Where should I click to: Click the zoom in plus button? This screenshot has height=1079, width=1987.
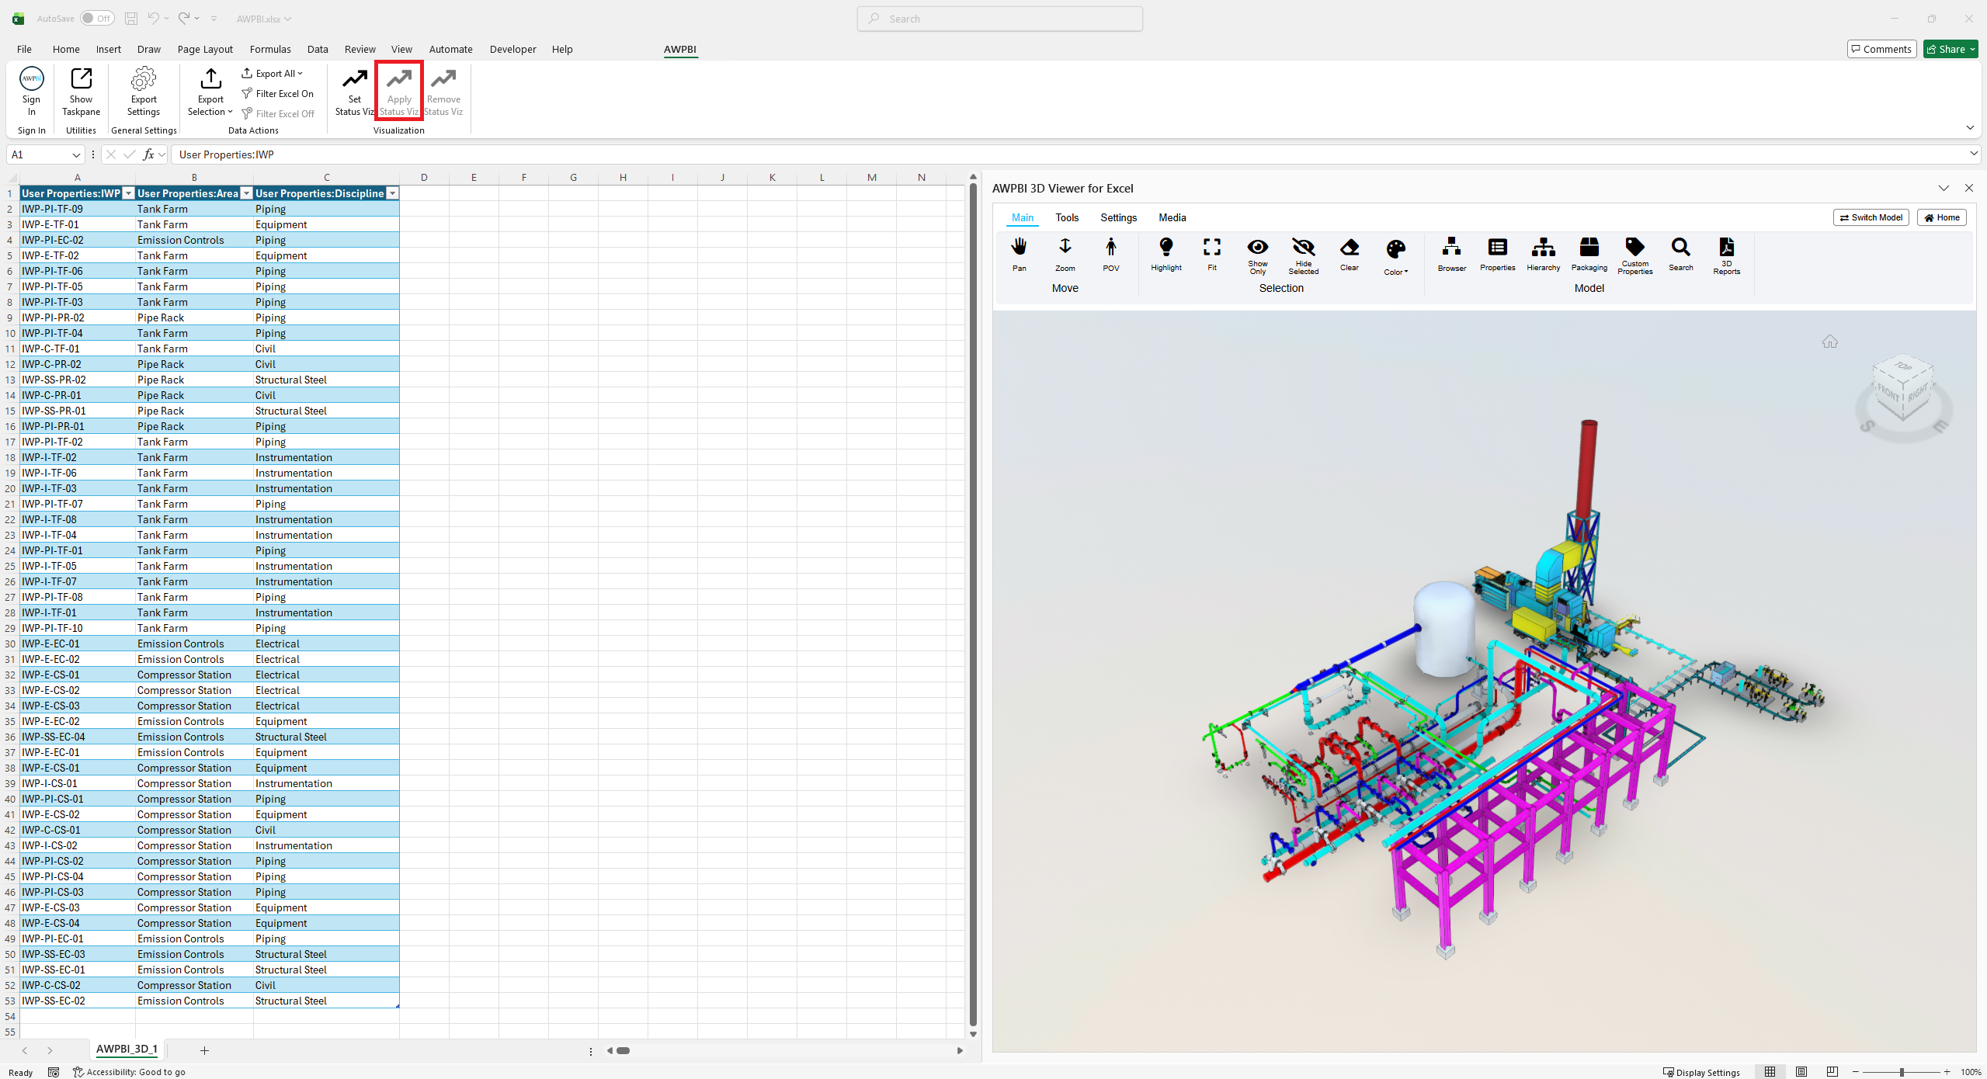point(1947,1072)
